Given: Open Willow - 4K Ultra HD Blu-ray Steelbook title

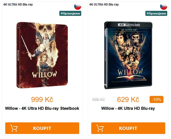Looking at the screenshot, I should coord(42,108).
